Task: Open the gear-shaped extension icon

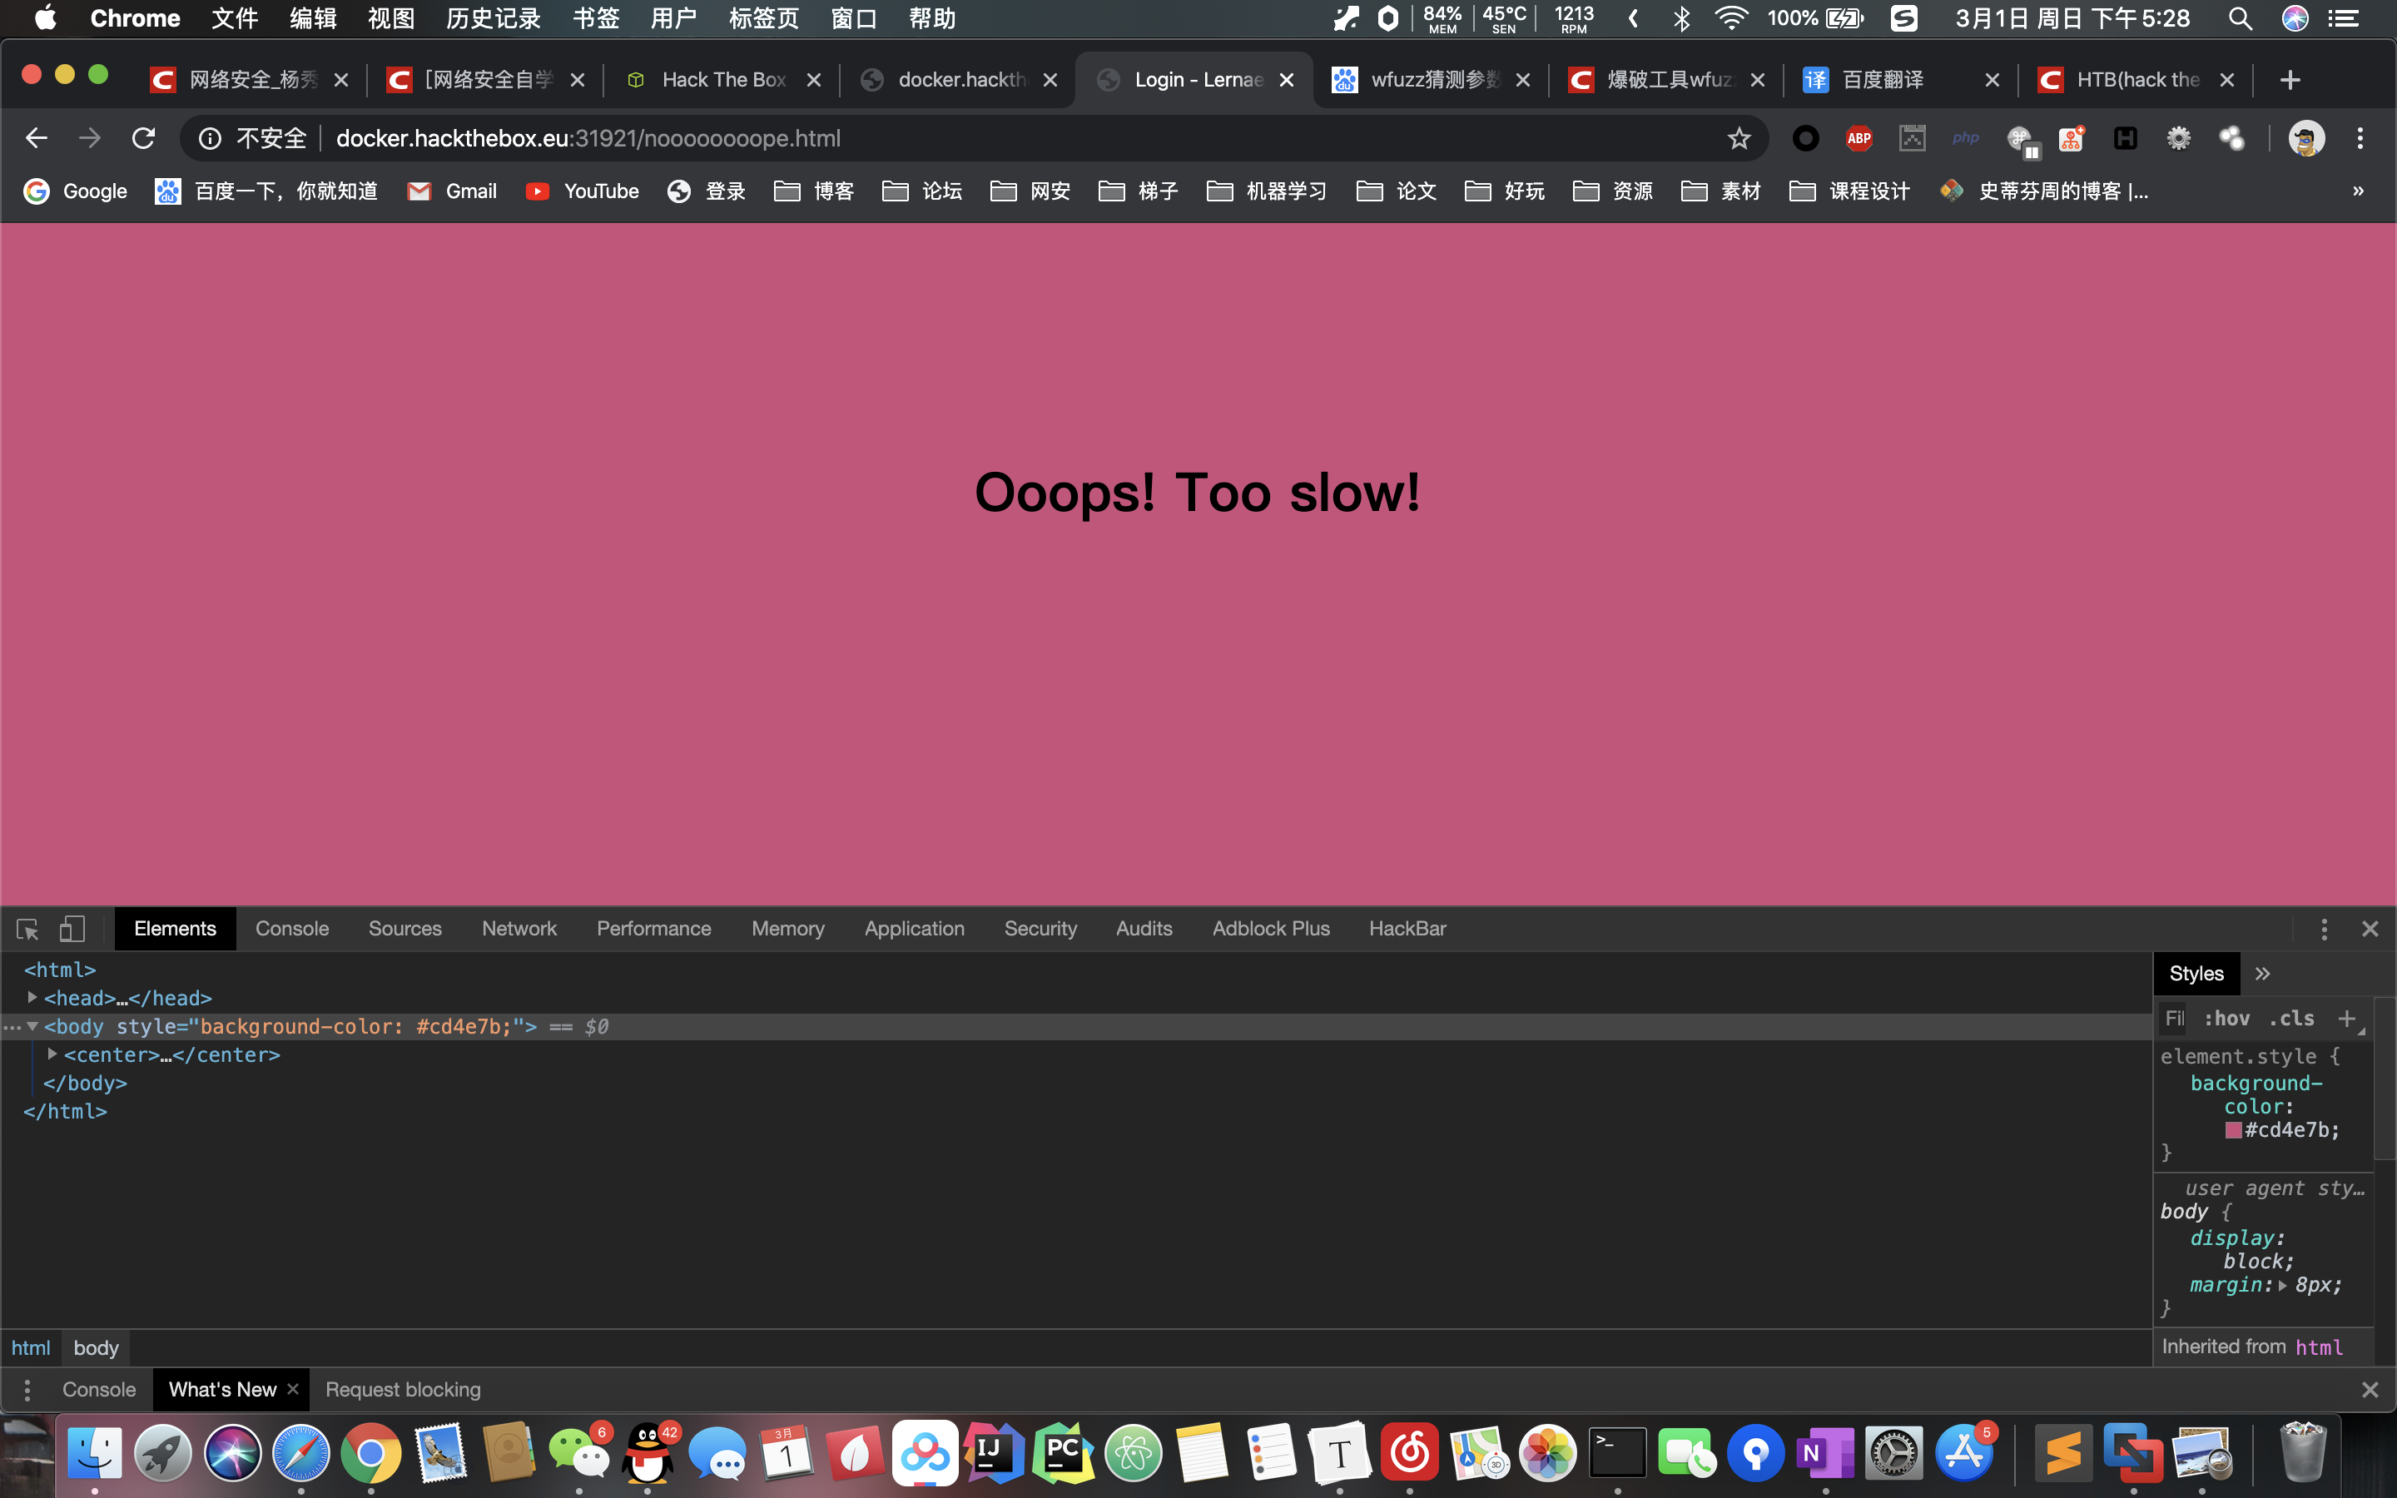Action: 2179,137
